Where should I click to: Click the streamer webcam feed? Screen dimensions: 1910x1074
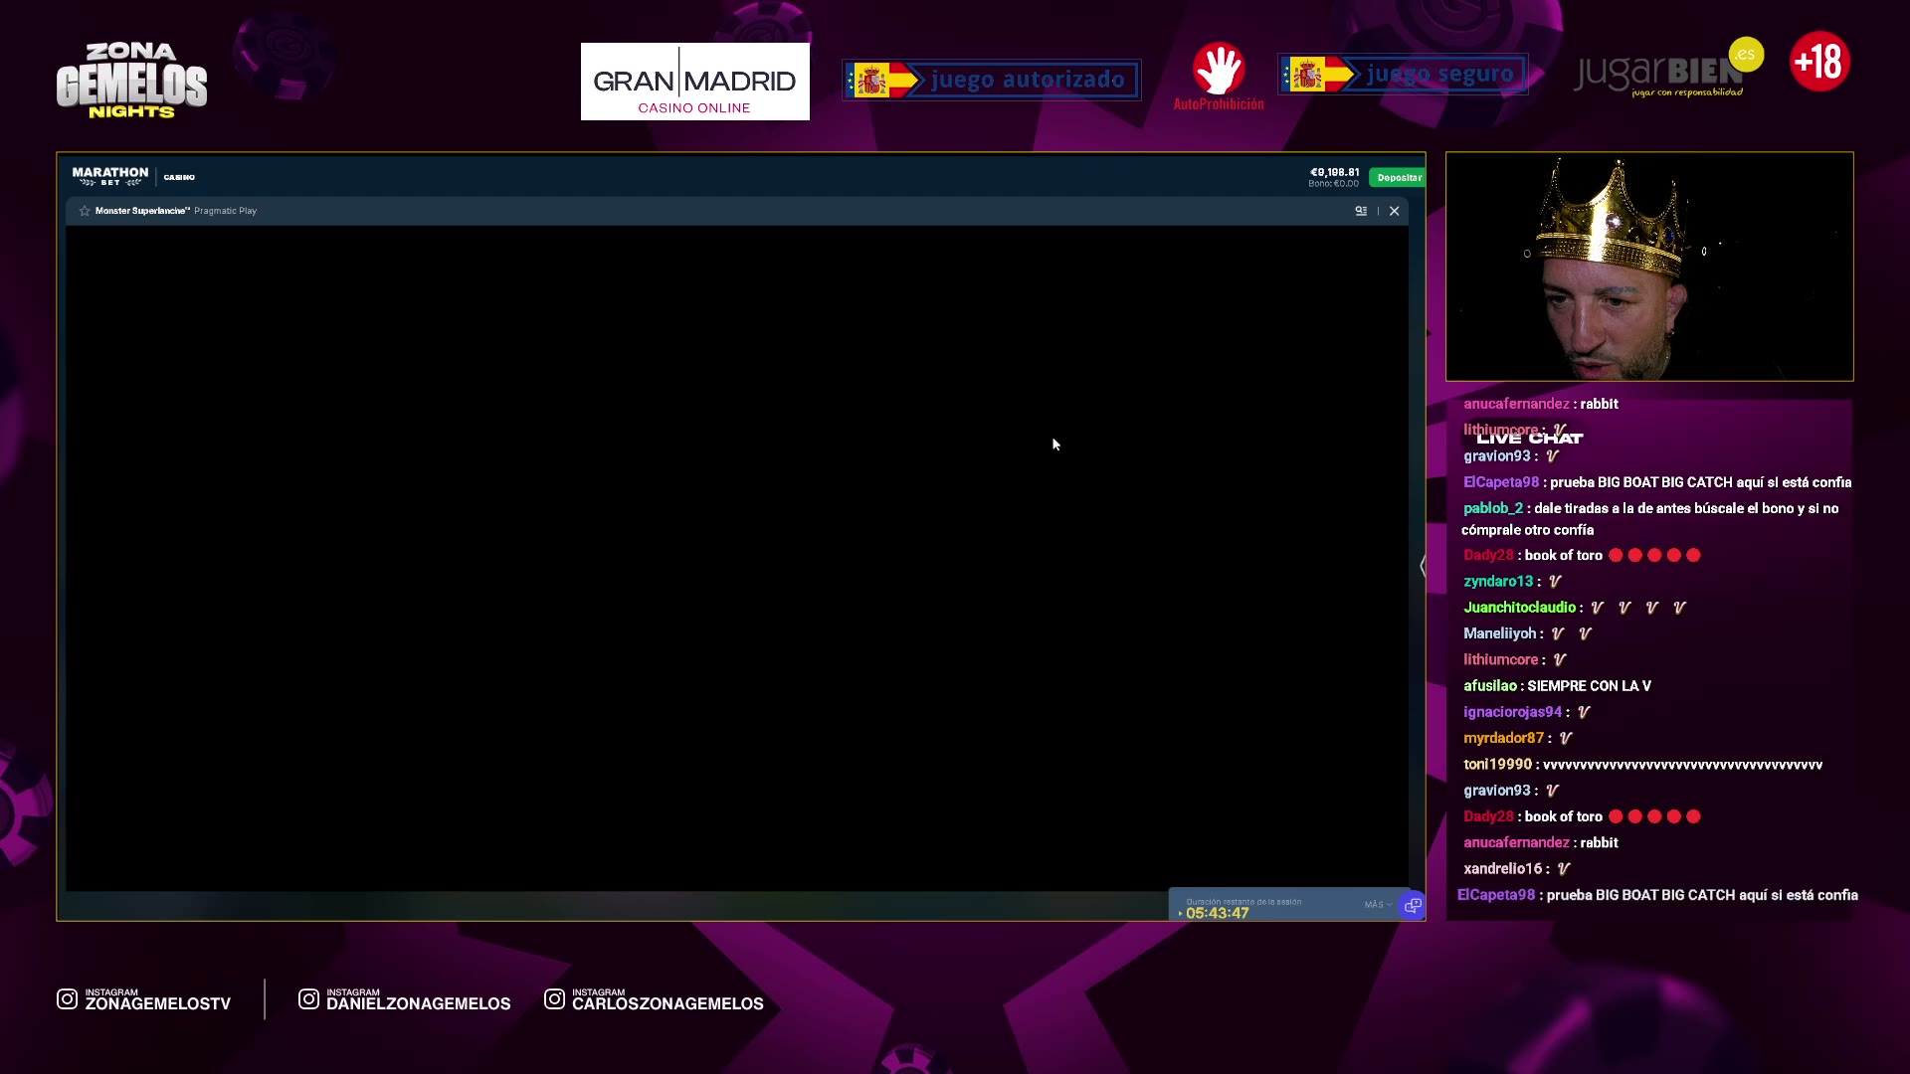[1649, 267]
